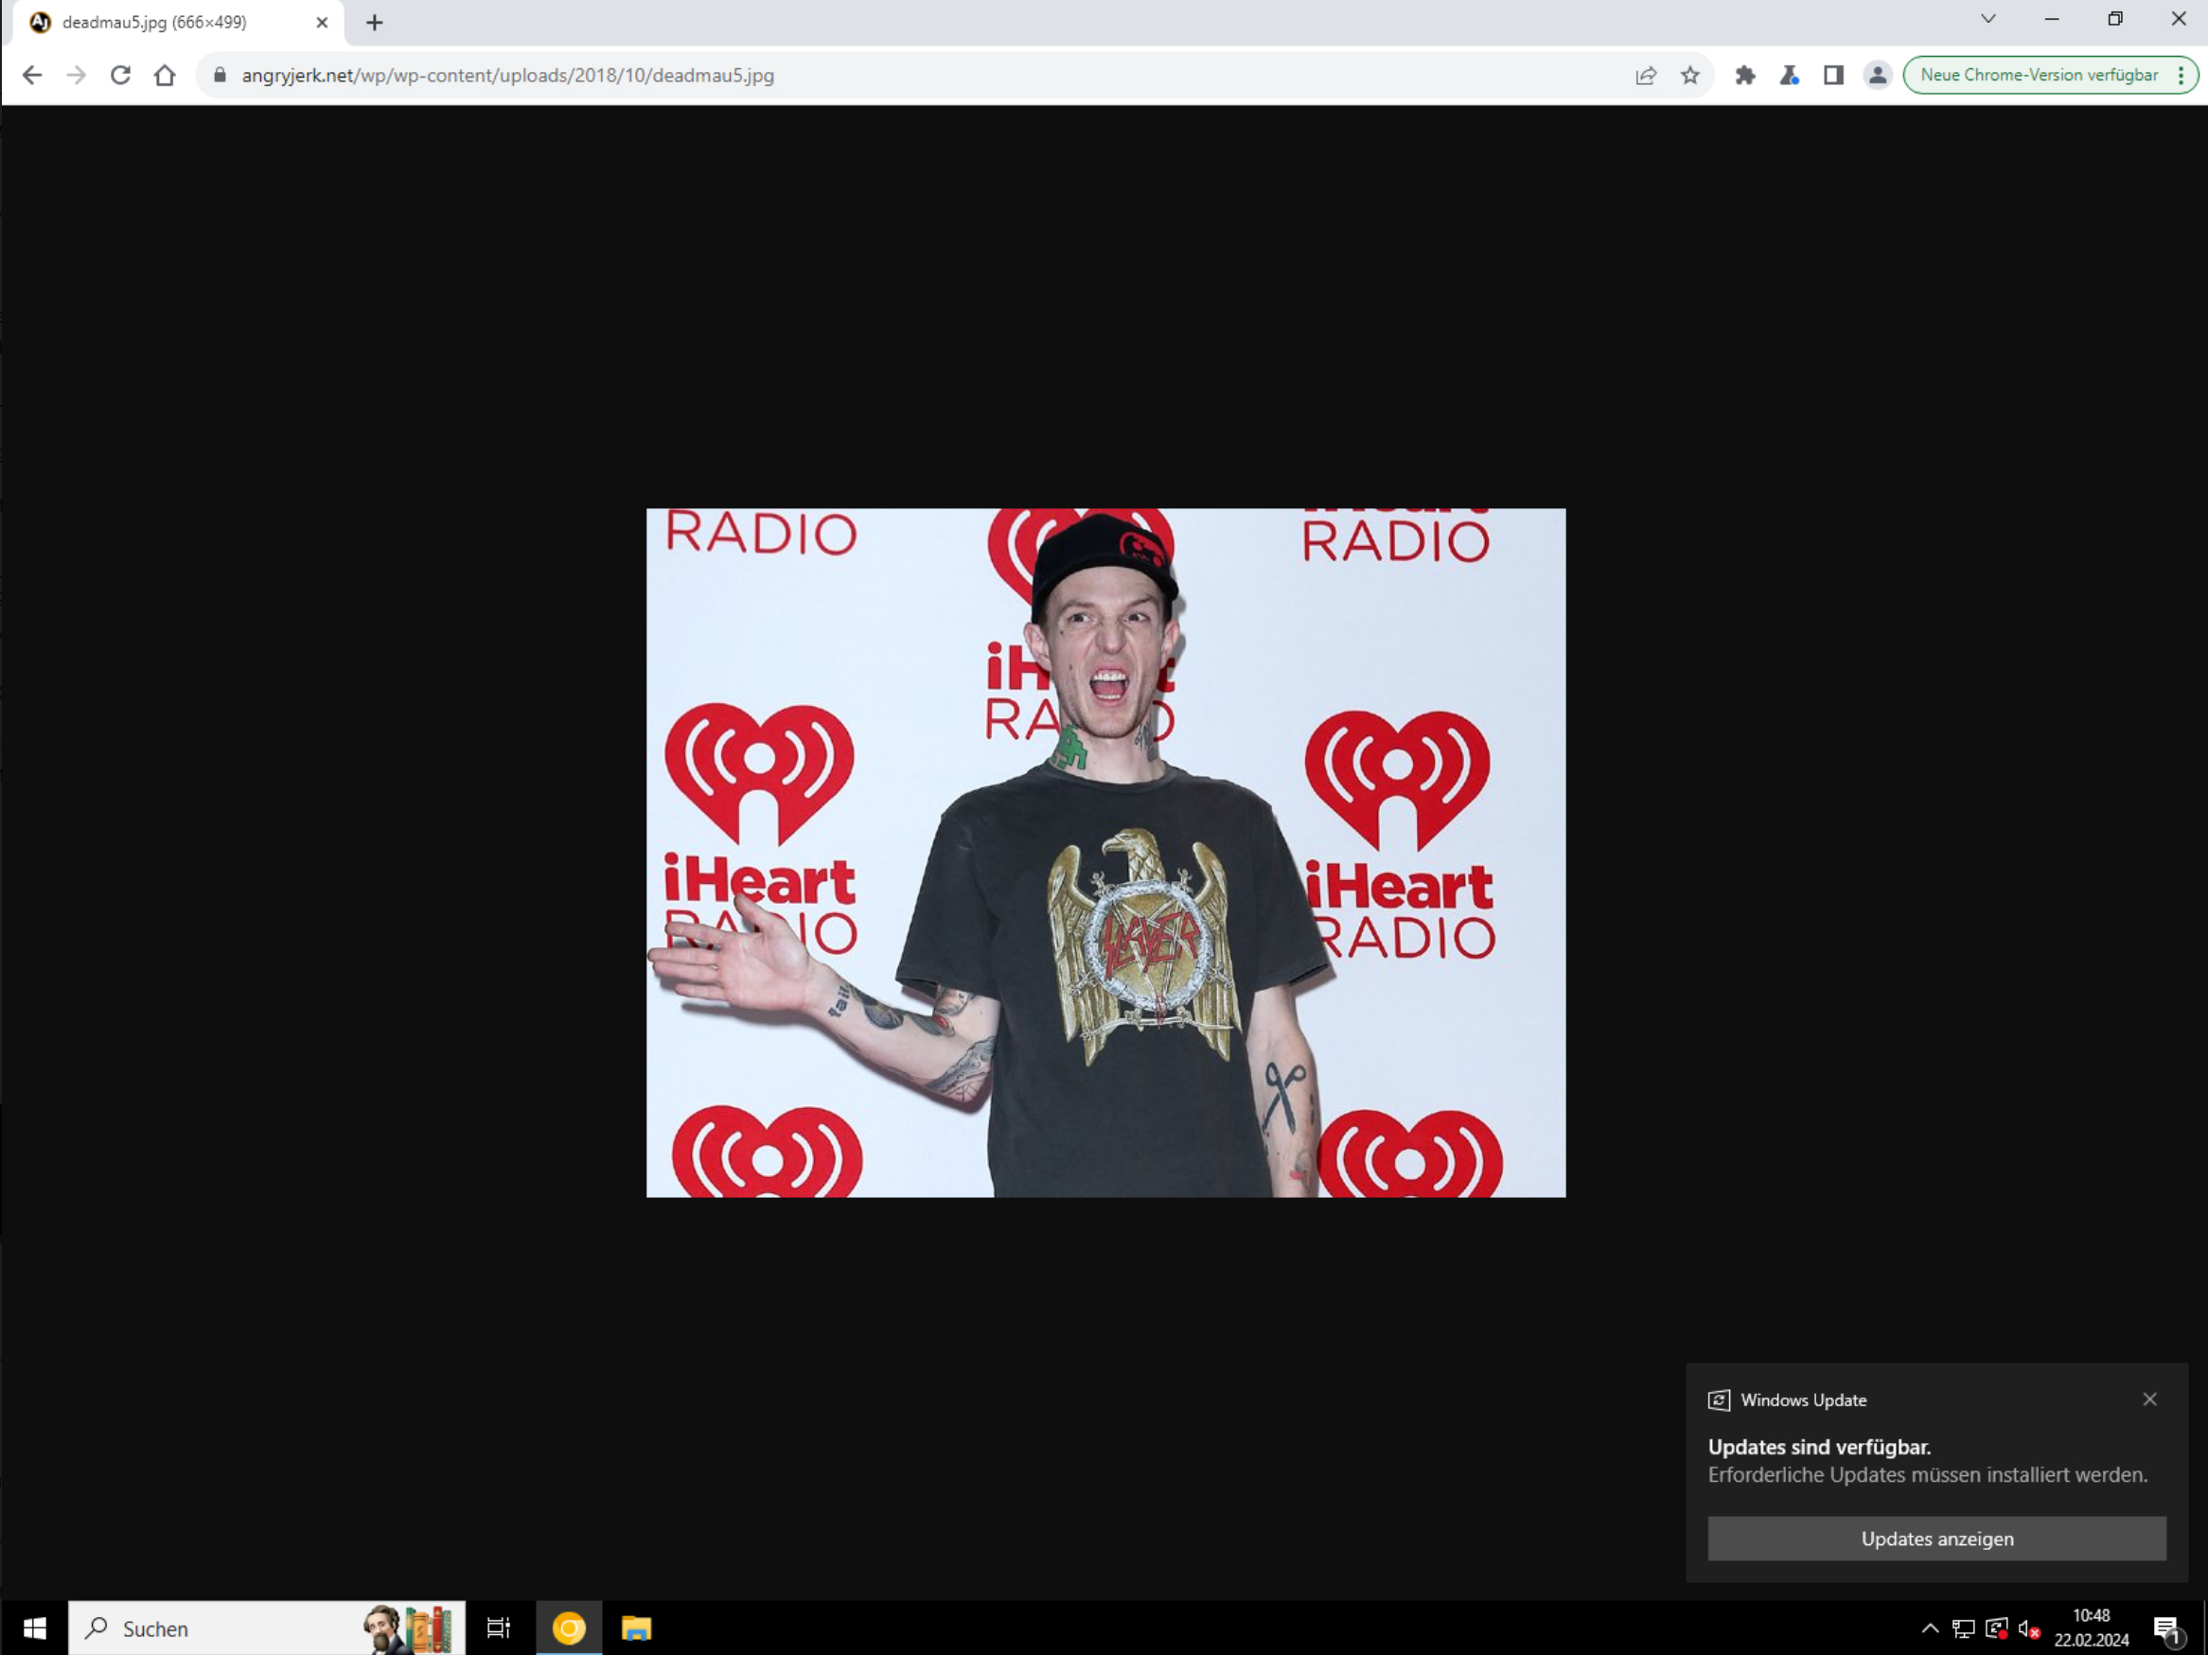This screenshot has width=2208, height=1655.
Task: View site information via the lock icon
Action: click(x=221, y=75)
